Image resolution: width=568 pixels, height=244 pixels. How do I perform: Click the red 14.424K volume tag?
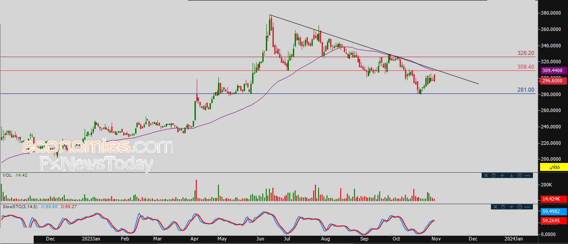(553, 200)
